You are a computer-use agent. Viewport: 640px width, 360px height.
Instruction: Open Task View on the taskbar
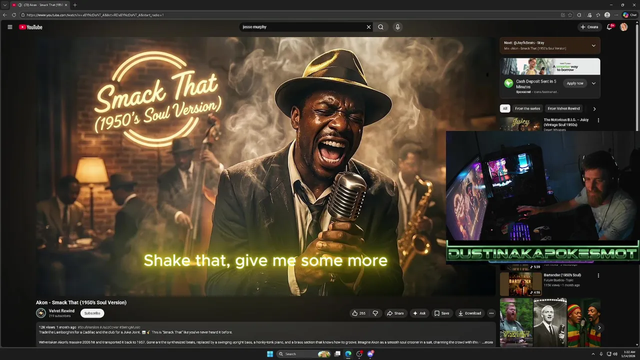click(x=337, y=354)
